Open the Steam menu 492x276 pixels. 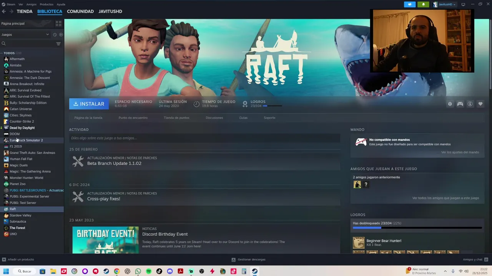point(11,4)
